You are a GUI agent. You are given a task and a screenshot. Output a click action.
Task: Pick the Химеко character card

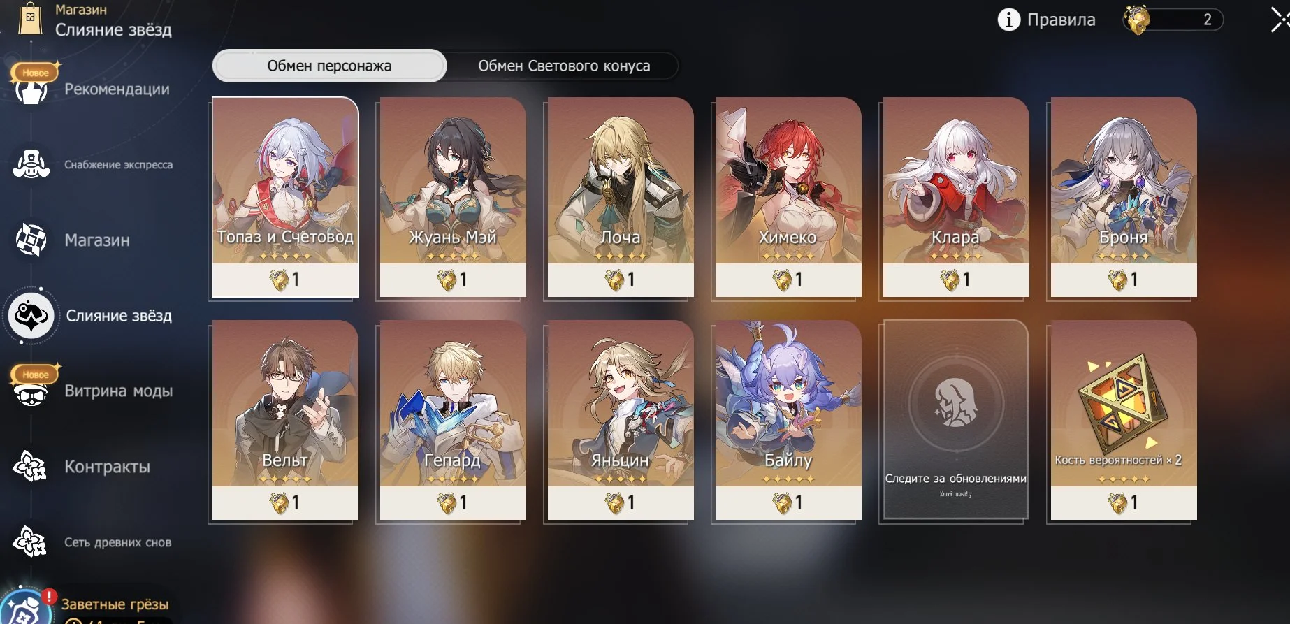coord(788,198)
